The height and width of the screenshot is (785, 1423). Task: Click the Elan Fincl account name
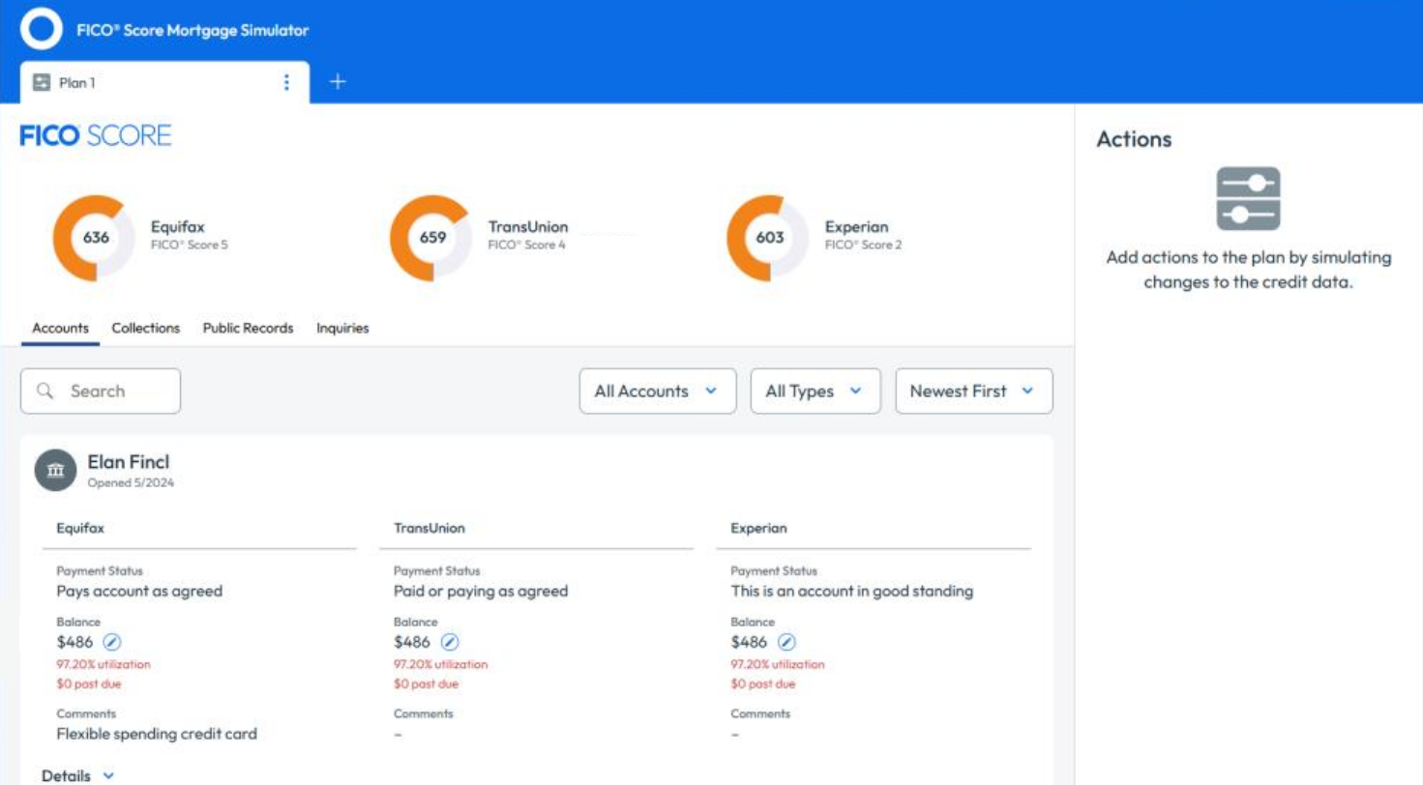pos(129,462)
